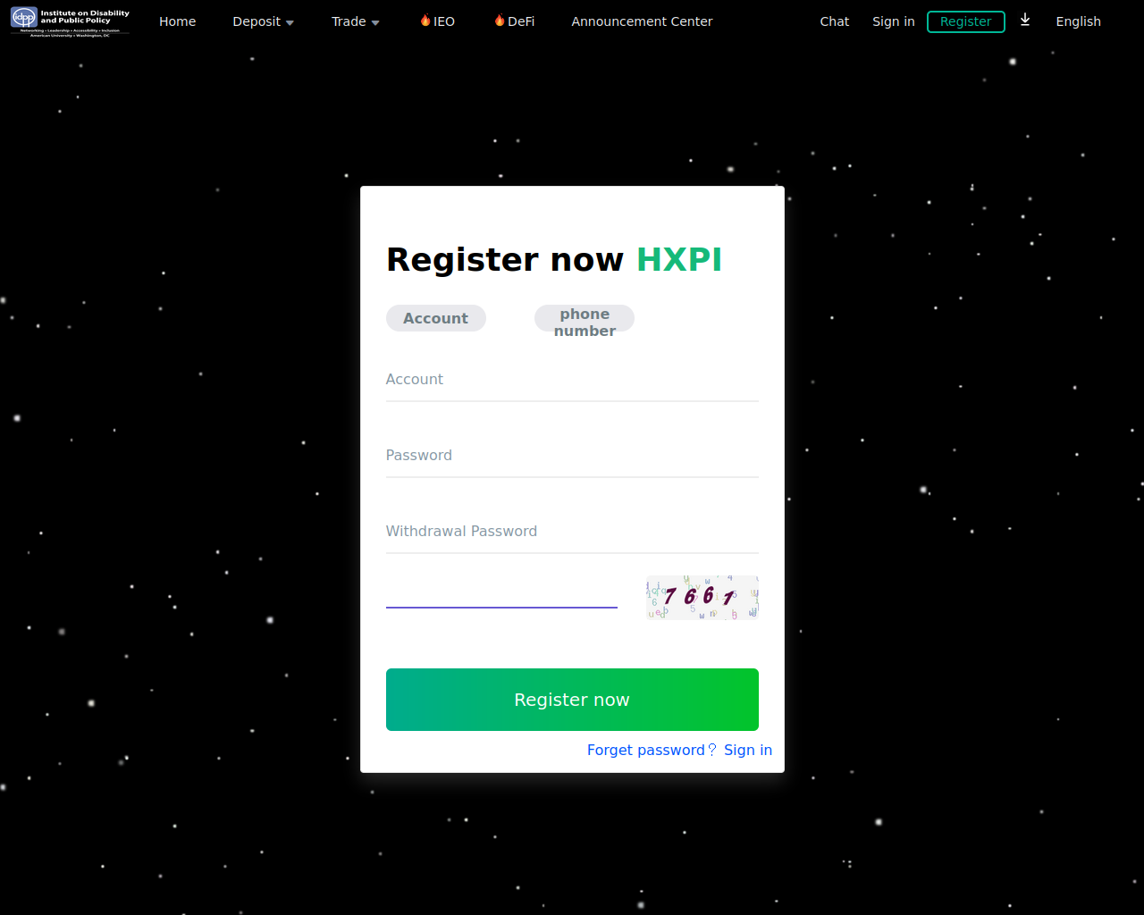
Task: Click the Institute on Disability logo
Action: click(71, 21)
